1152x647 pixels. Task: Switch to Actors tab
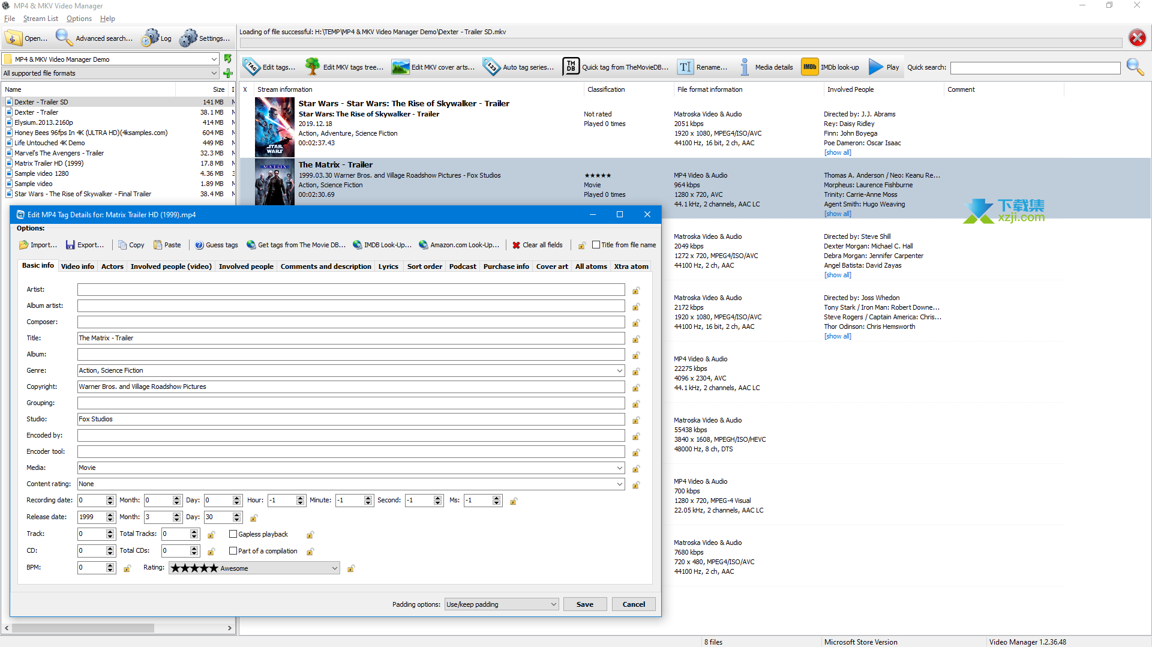point(112,266)
